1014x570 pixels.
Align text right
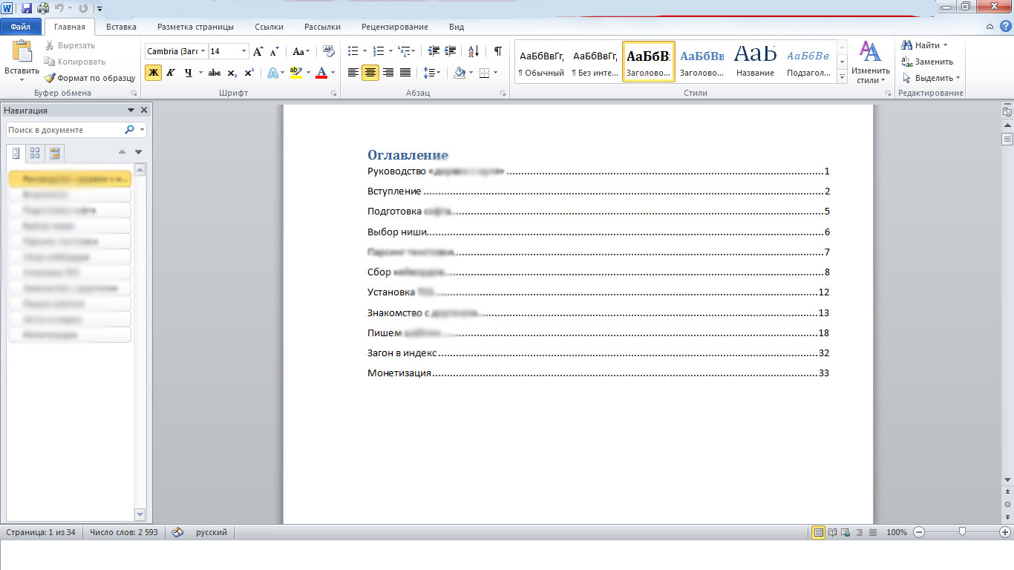click(x=387, y=73)
